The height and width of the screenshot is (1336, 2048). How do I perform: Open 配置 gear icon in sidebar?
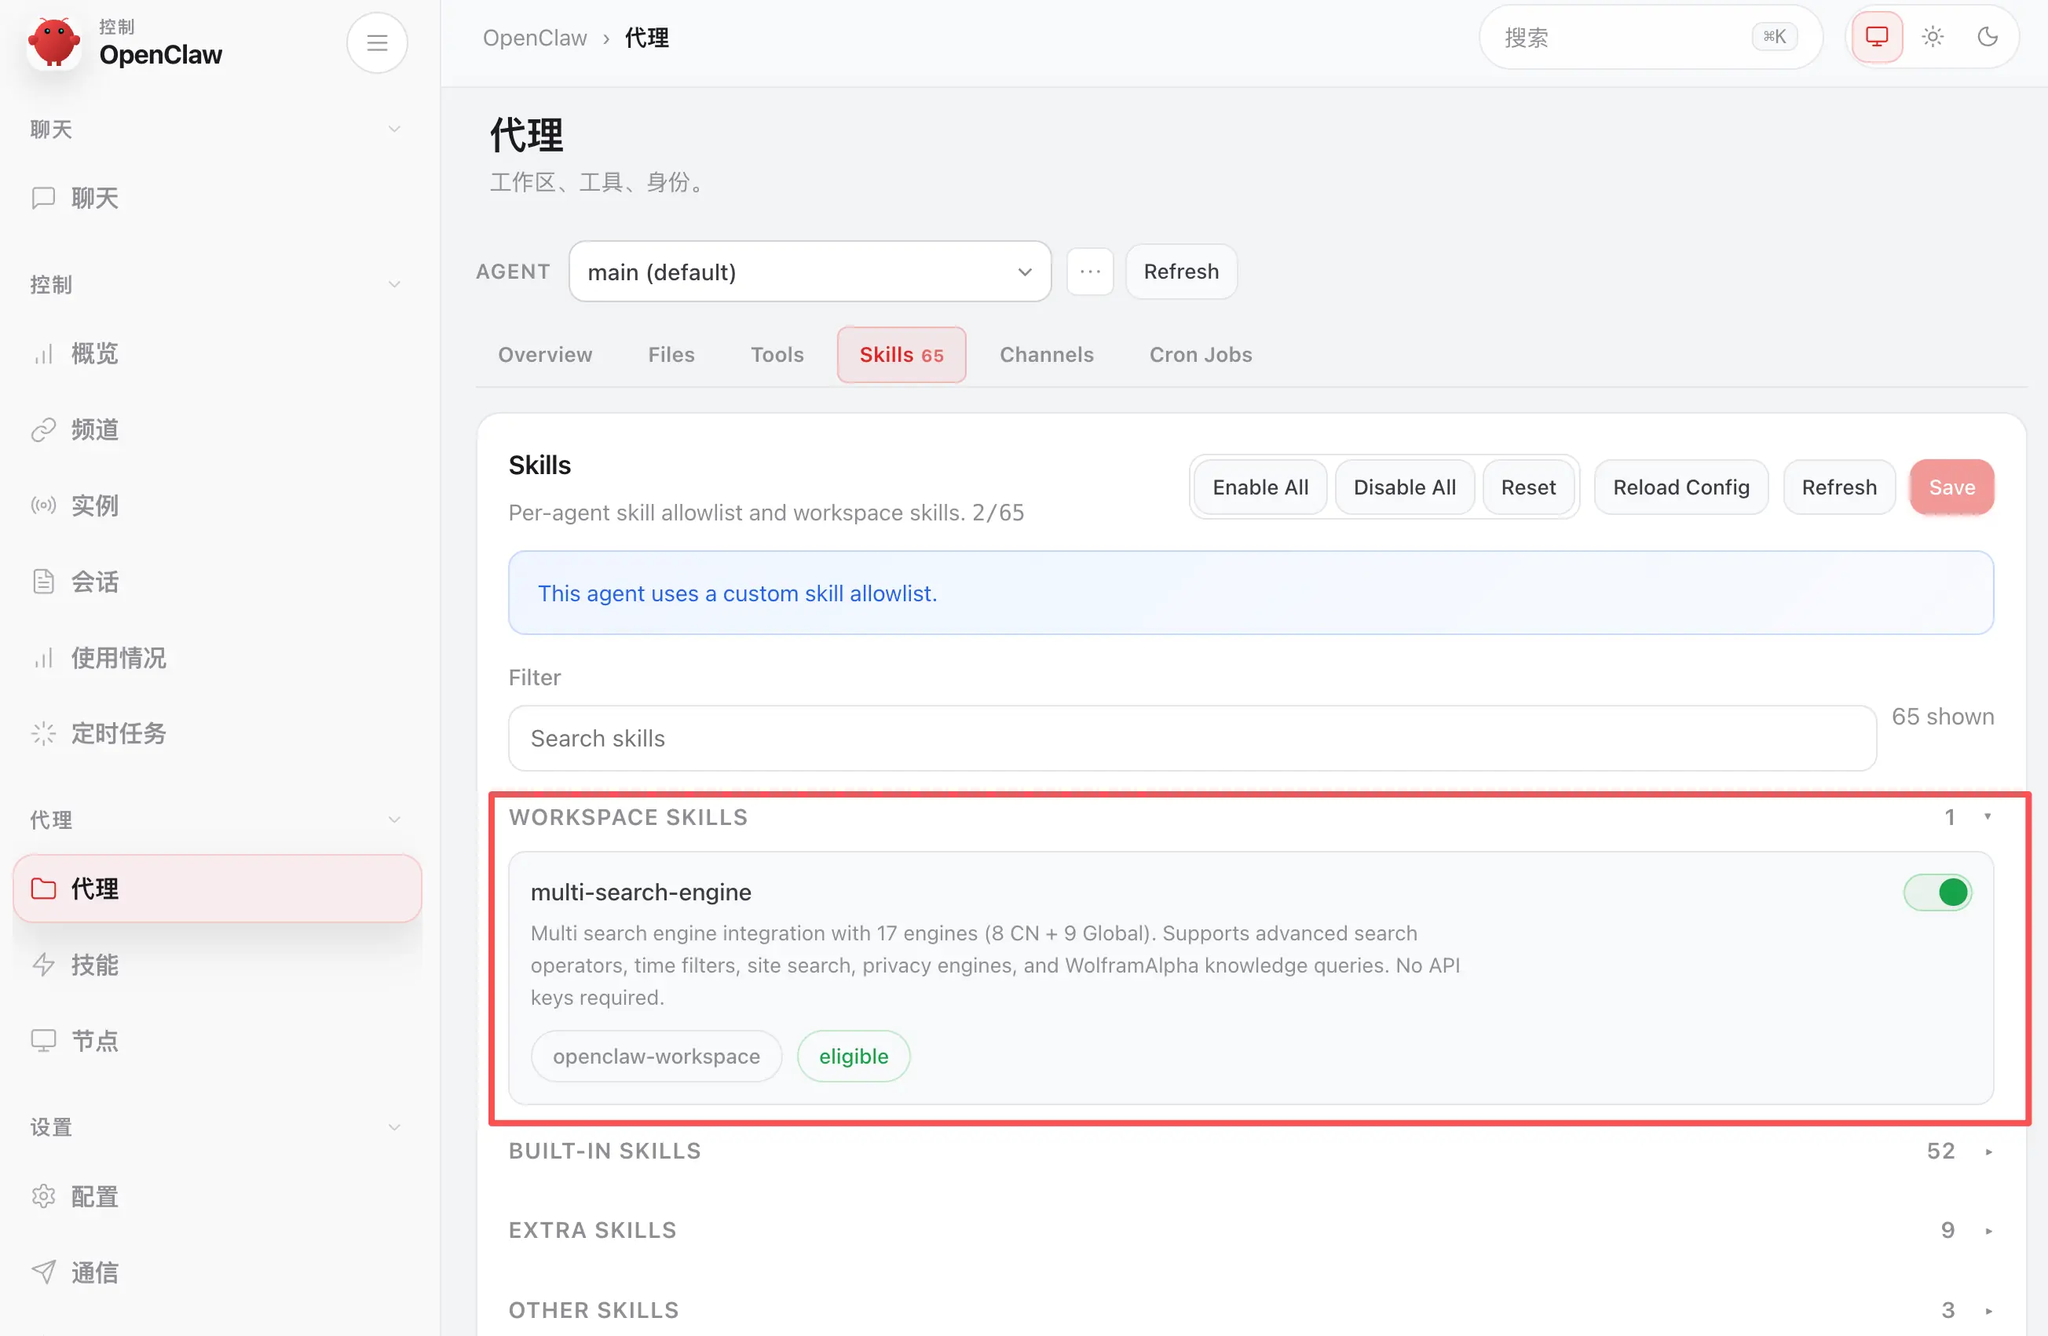[43, 1195]
